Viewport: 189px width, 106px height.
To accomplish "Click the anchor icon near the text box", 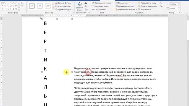I will click(41, 18).
